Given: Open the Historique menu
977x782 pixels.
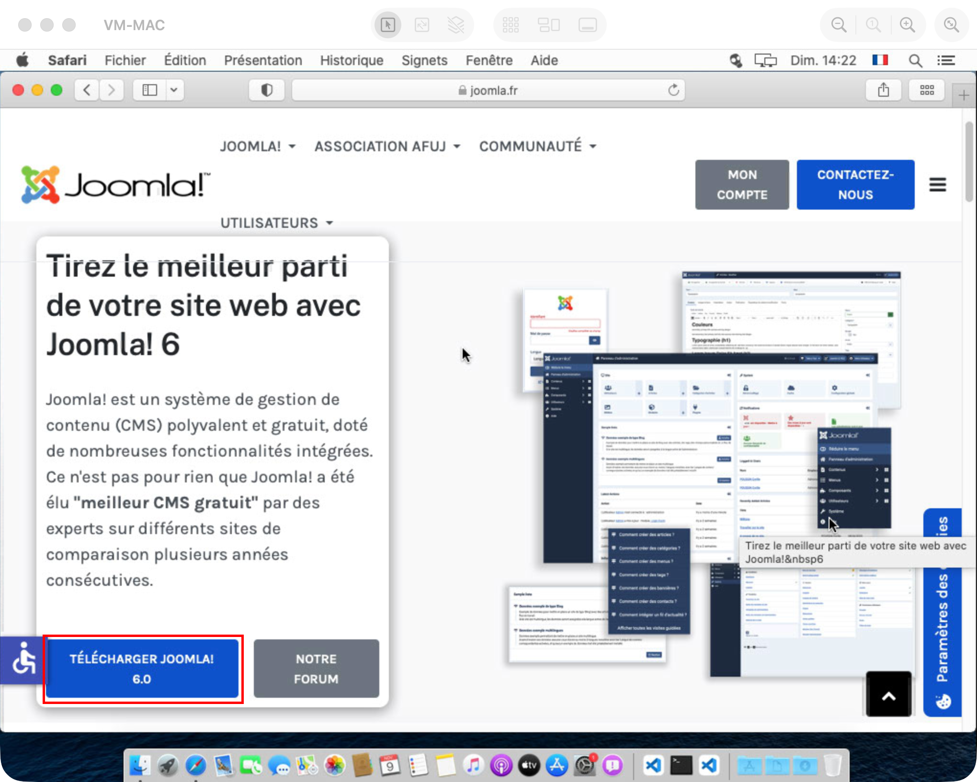Looking at the screenshot, I should pos(352,61).
